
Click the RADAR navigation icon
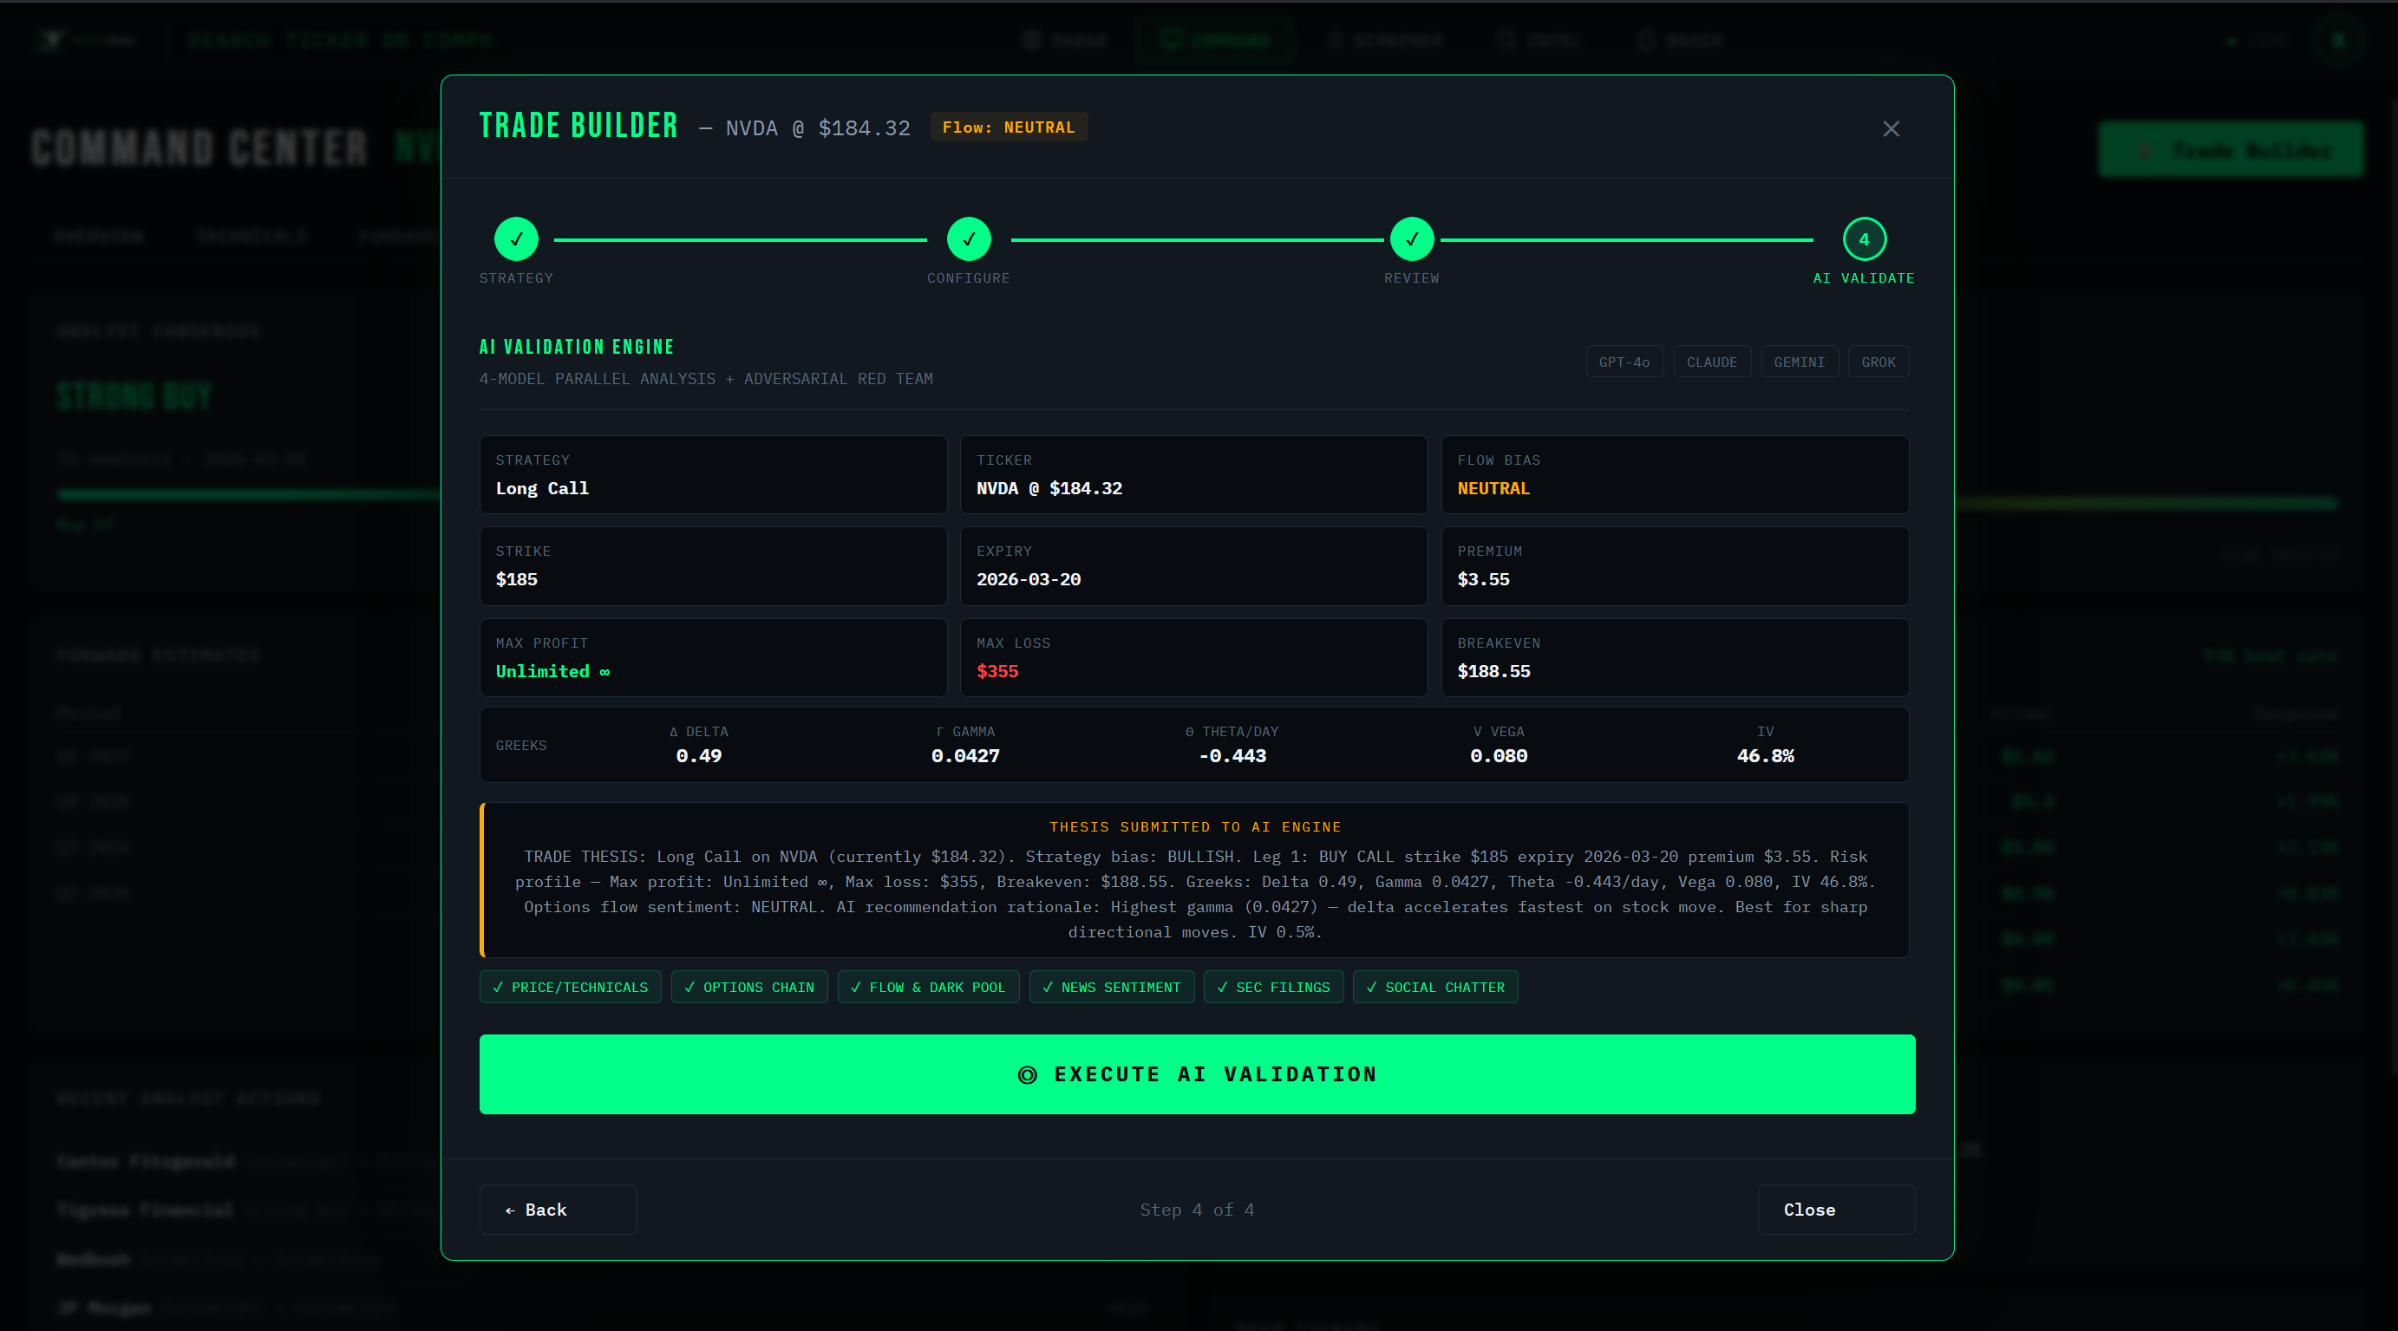(x=1031, y=40)
